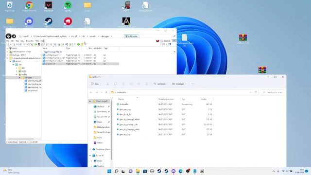Viewport: 311px width, 175px height.
Task: Collapse the models node in OpenIV's tree
Action: tap(17, 74)
